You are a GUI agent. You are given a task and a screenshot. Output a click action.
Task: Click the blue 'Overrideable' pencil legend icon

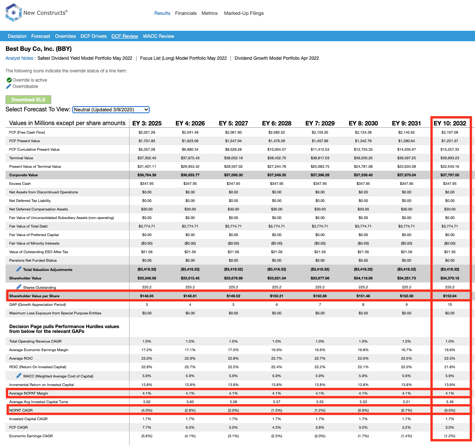pos(9,86)
